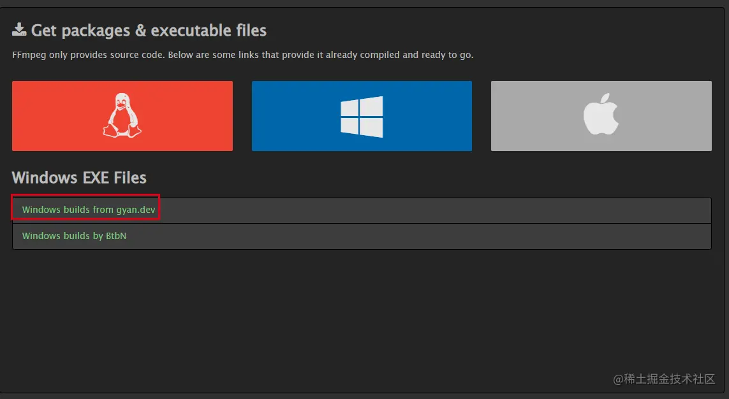The width and height of the screenshot is (729, 399).
Task: Open Windows builds from gyan.dev link
Action: pos(88,210)
